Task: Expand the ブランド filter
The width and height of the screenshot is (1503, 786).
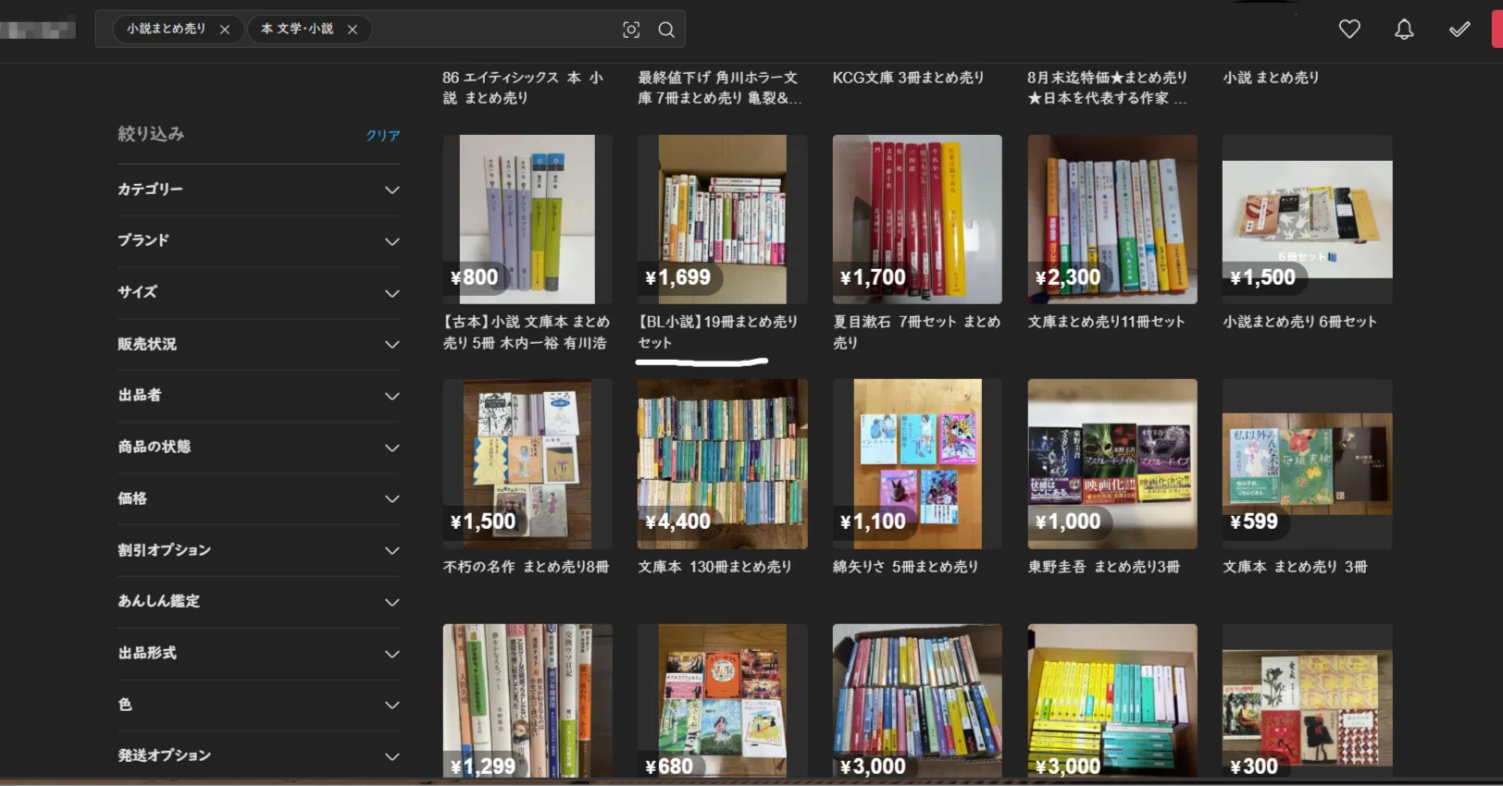Action: (259, 241)
